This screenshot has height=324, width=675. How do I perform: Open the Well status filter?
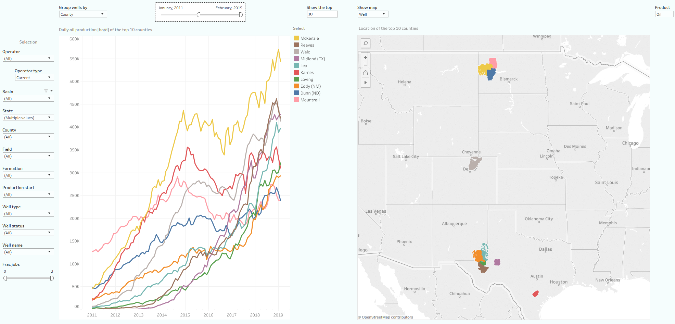[28, 233]
